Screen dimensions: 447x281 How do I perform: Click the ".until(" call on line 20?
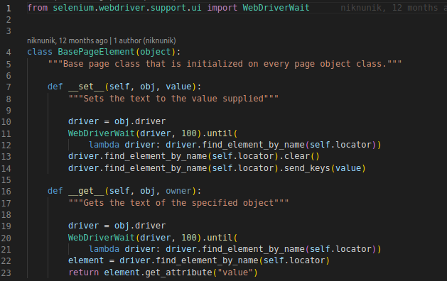click(x=220, y=238)
